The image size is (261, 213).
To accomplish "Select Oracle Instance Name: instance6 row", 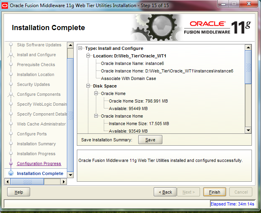I will point(133,63).
